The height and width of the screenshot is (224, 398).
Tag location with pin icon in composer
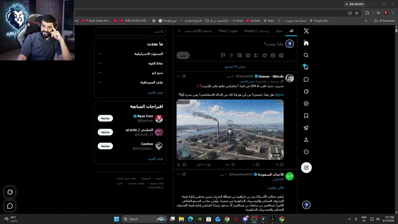click(x=231, y=55)
